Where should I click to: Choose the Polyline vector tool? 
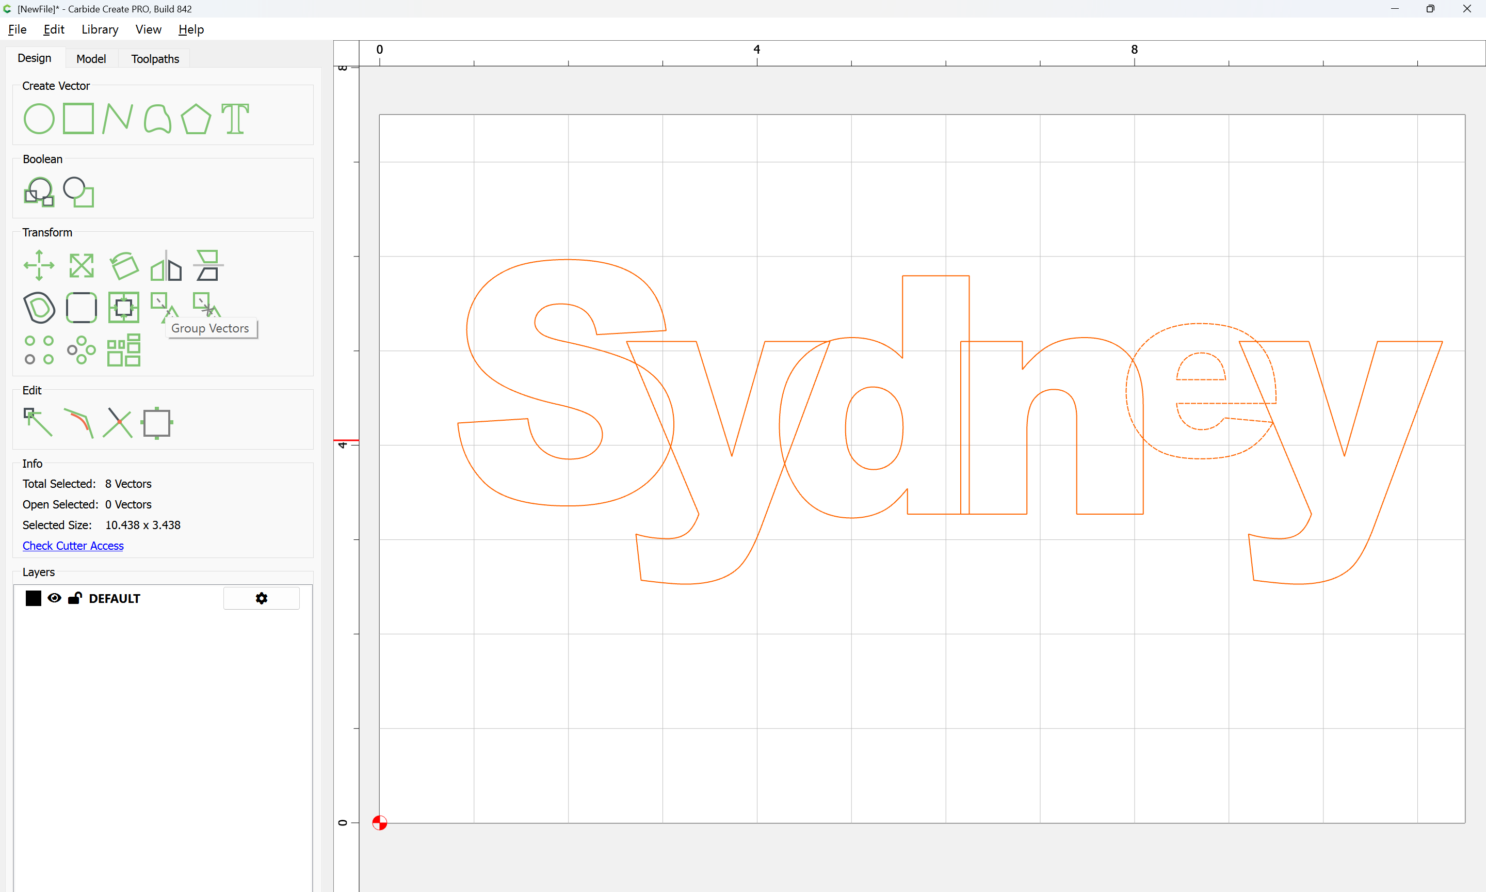[118, 118]
